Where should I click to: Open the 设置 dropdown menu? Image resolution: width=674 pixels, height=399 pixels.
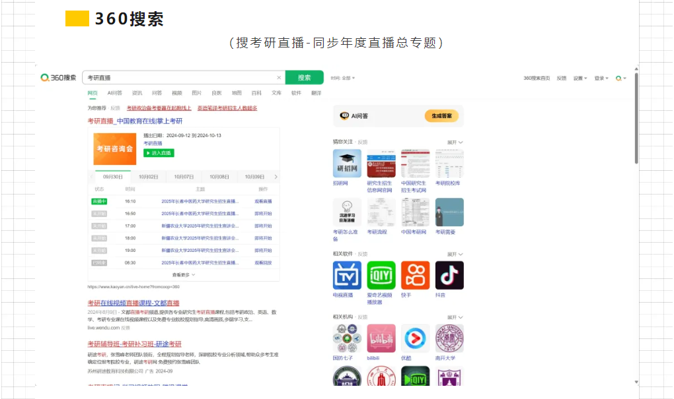580,78
